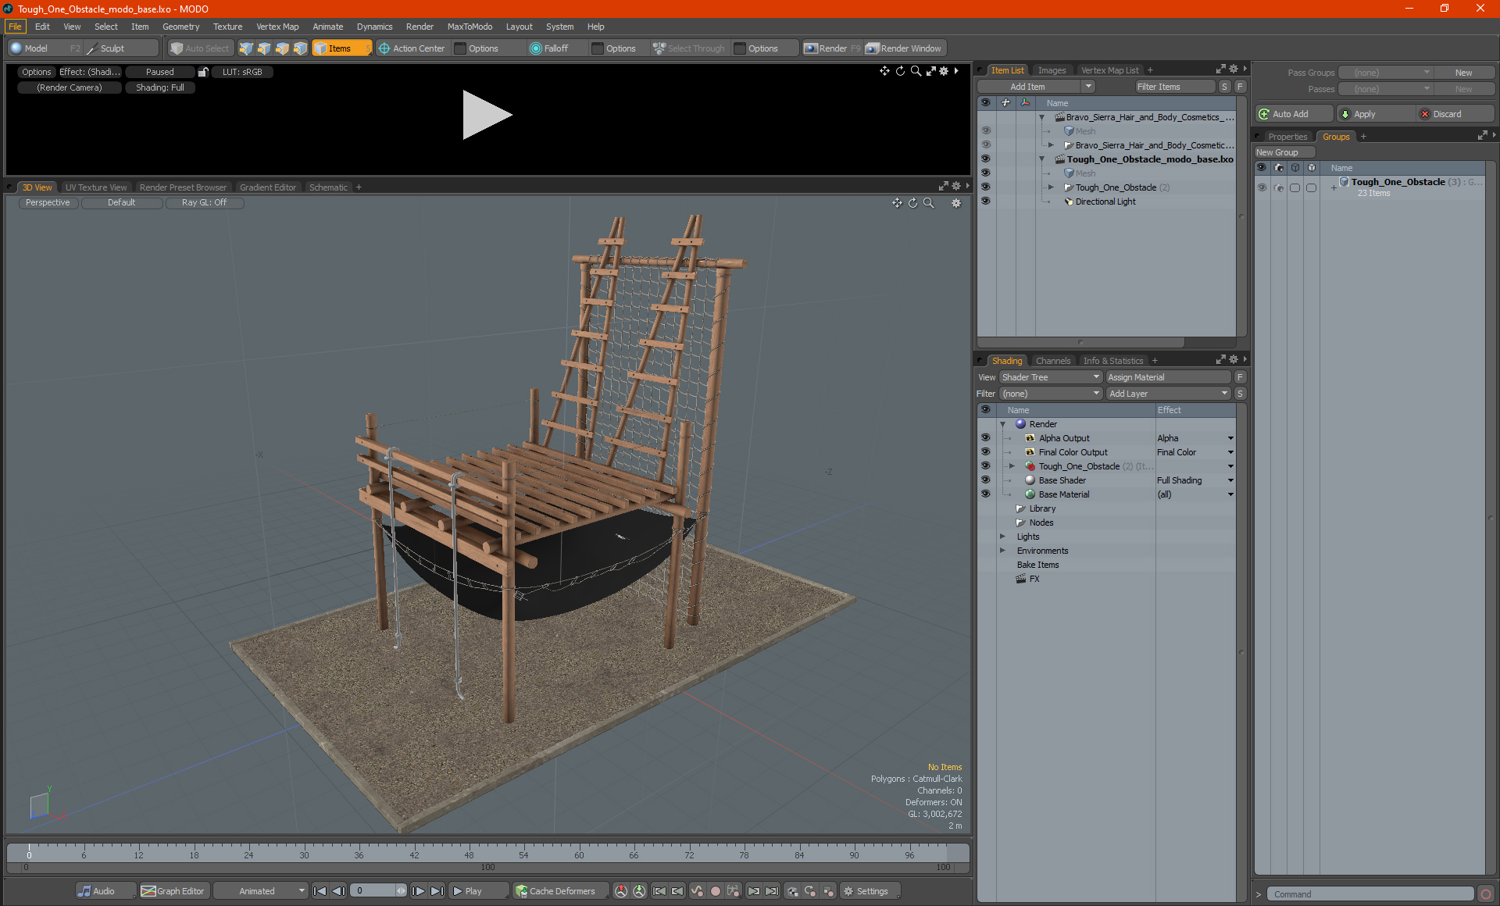Toggle visibility of Base Shader layer
Image resolution: width=1500 pixels, height=906 pixels.
pyautogui.click(x=985, y=480)
